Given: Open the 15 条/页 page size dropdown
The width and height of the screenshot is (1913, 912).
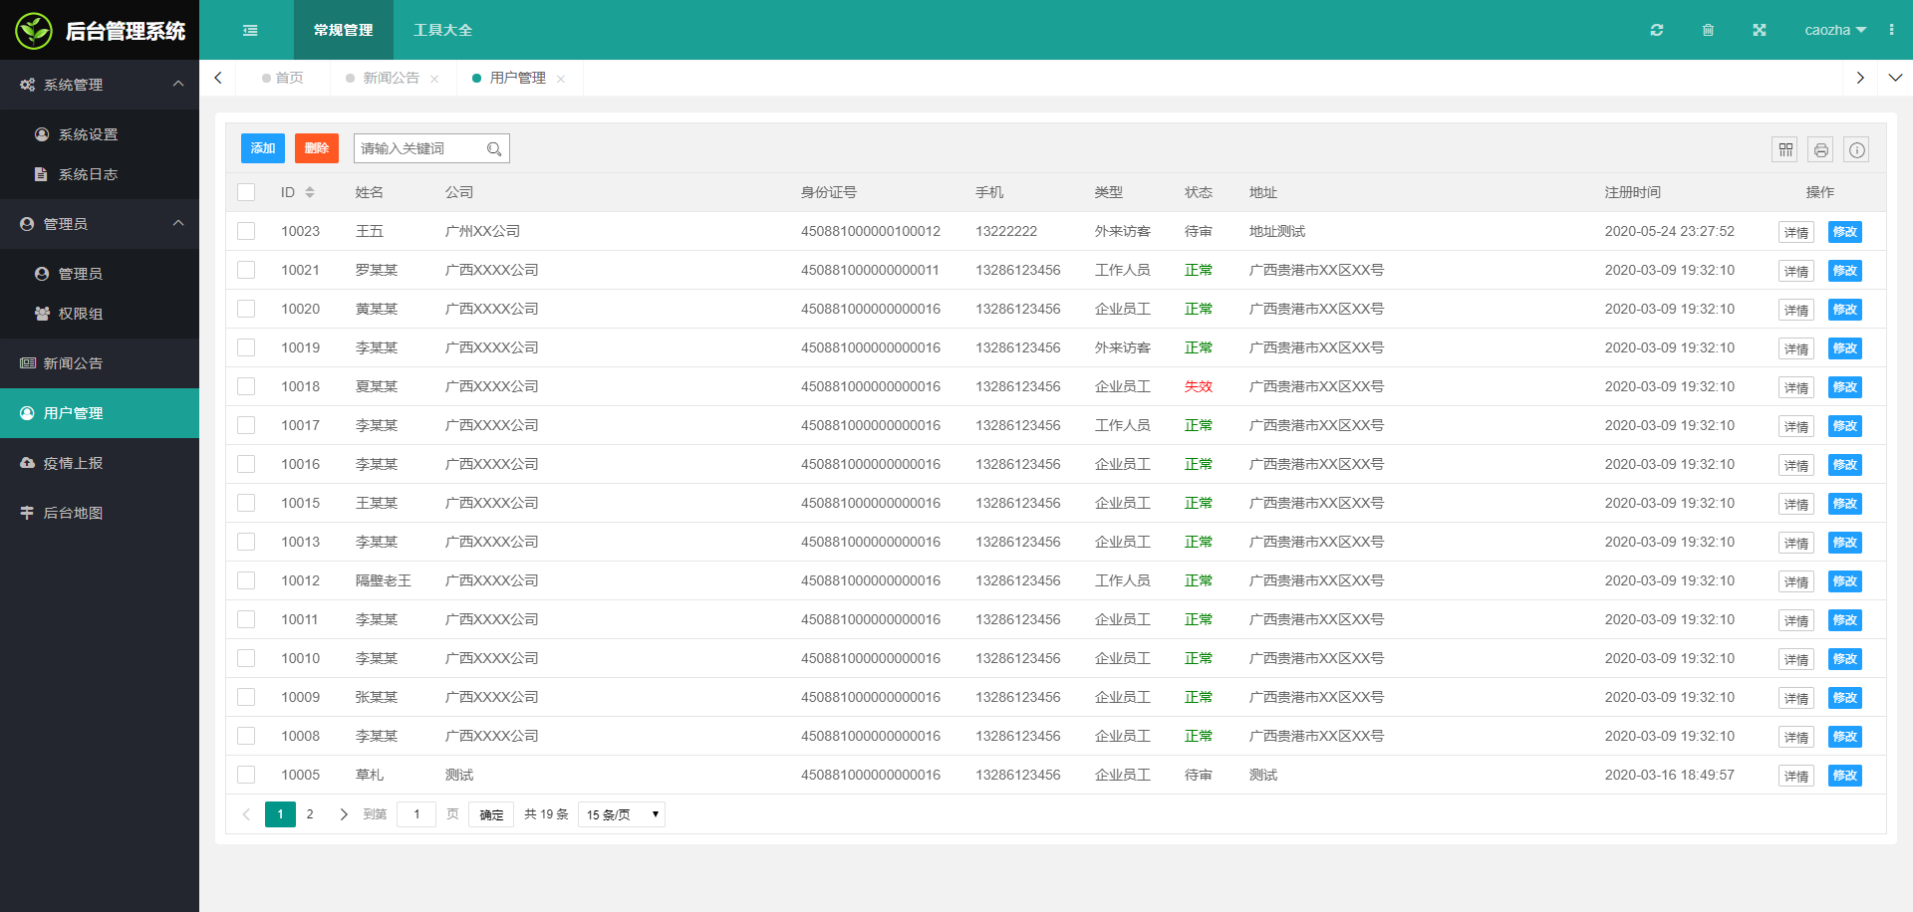Looking at the screenshot, I should point(622,814).
